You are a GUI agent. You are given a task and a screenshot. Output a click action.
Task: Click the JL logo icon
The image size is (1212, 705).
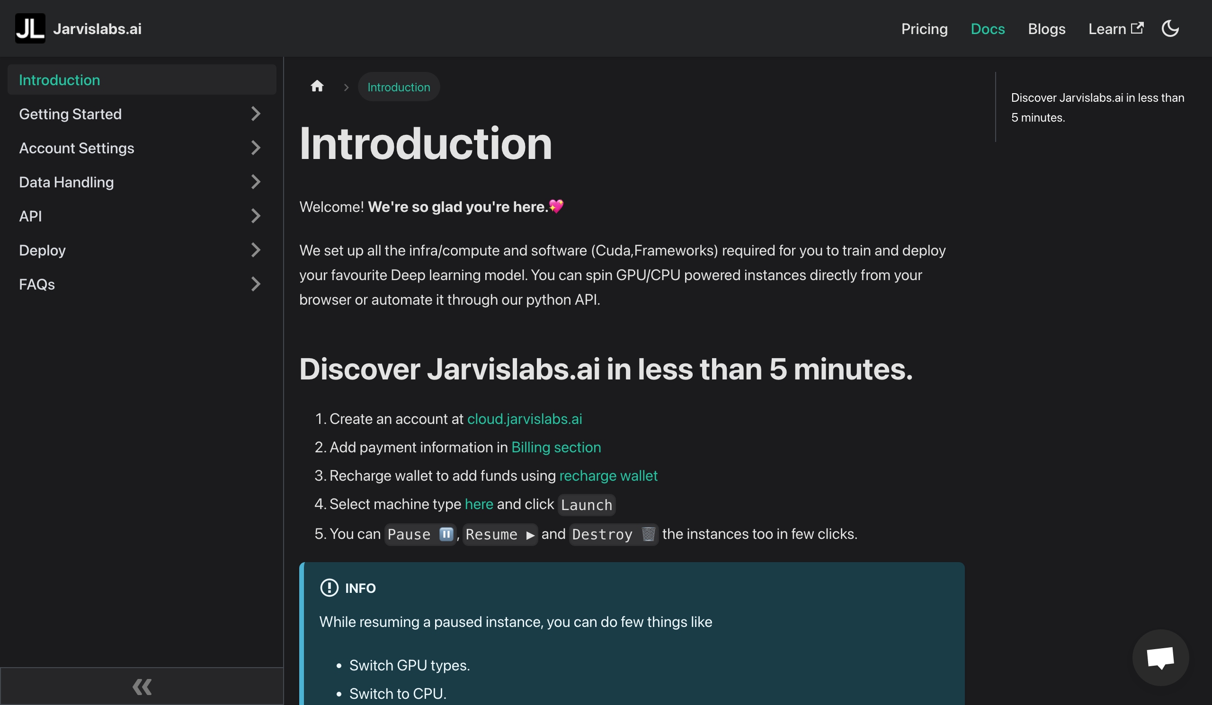(30, 28)
